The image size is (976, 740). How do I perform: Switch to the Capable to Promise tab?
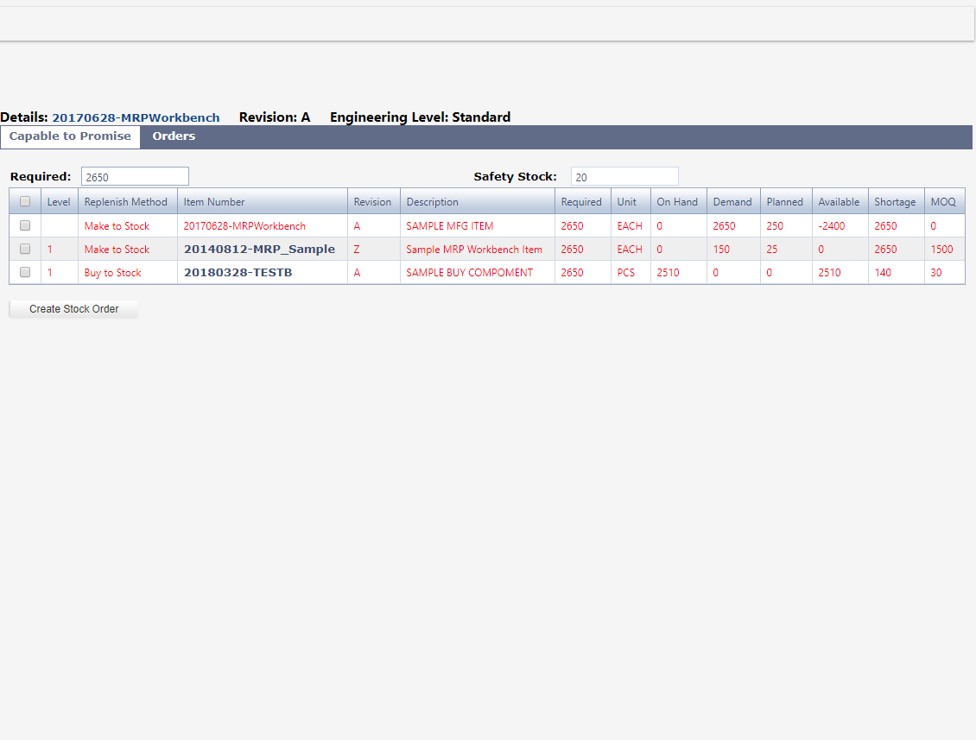pyautogui.click(x=70, y=136)
